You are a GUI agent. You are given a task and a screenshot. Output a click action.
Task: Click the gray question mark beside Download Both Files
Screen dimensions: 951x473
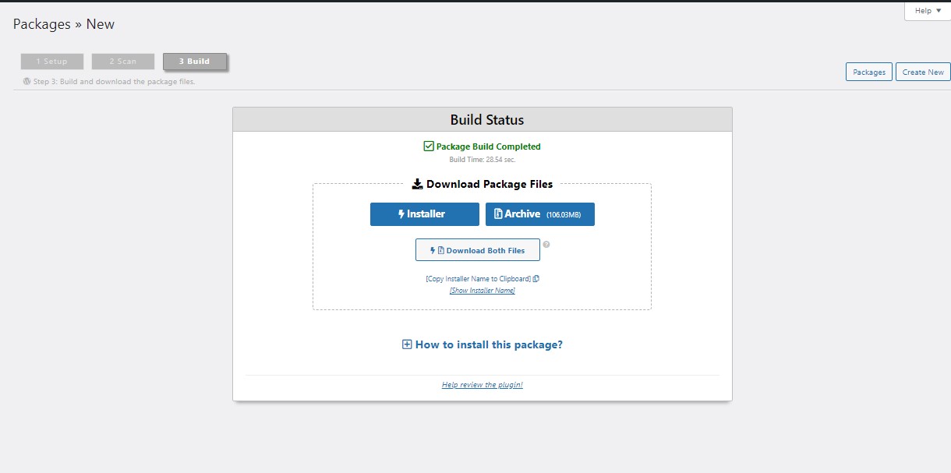click(x=546, y=245)
